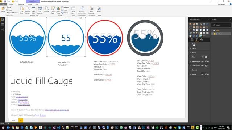
Task: Open the Fields well tab in Visualizations
Action: (x=192, y=39)
